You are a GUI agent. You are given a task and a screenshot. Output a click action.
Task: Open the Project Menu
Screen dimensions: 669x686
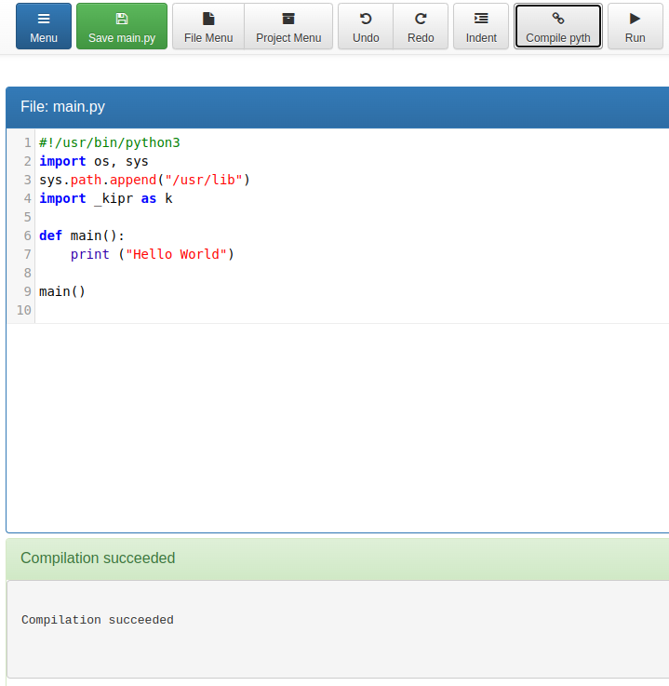[288, 26]
